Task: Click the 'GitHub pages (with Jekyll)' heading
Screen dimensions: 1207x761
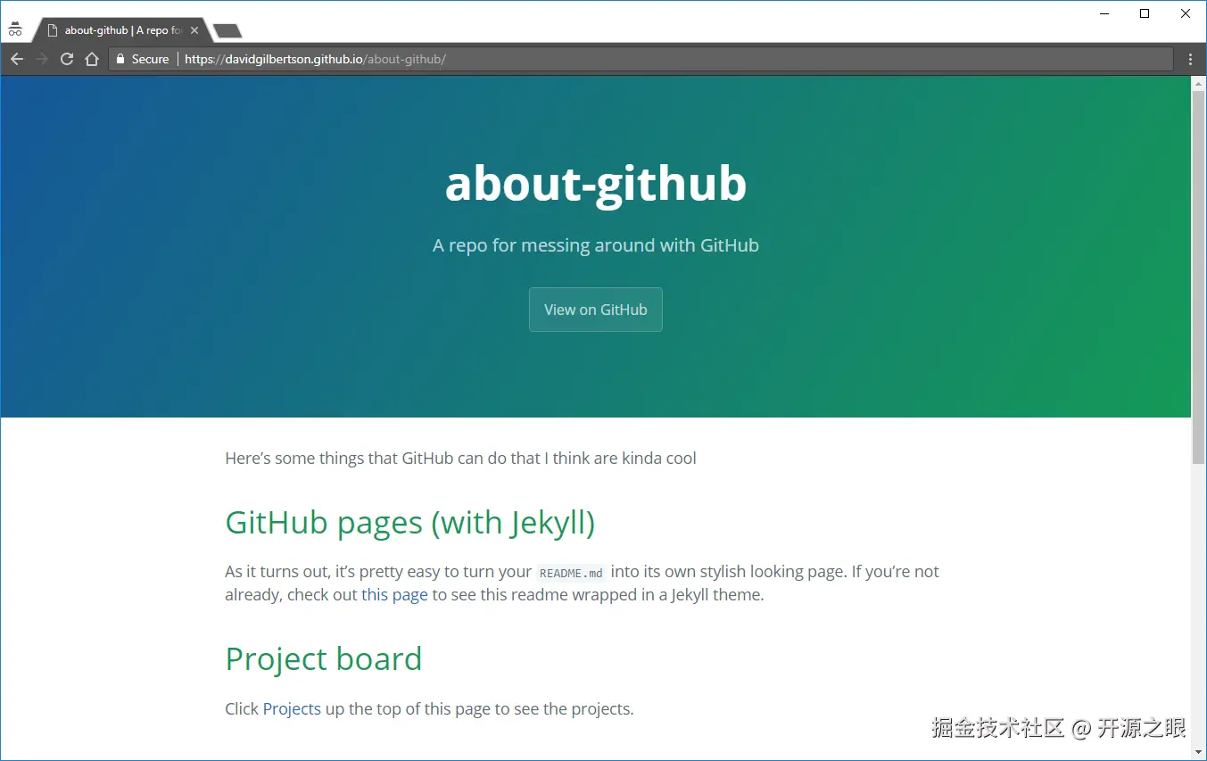Action: [409, 523]
